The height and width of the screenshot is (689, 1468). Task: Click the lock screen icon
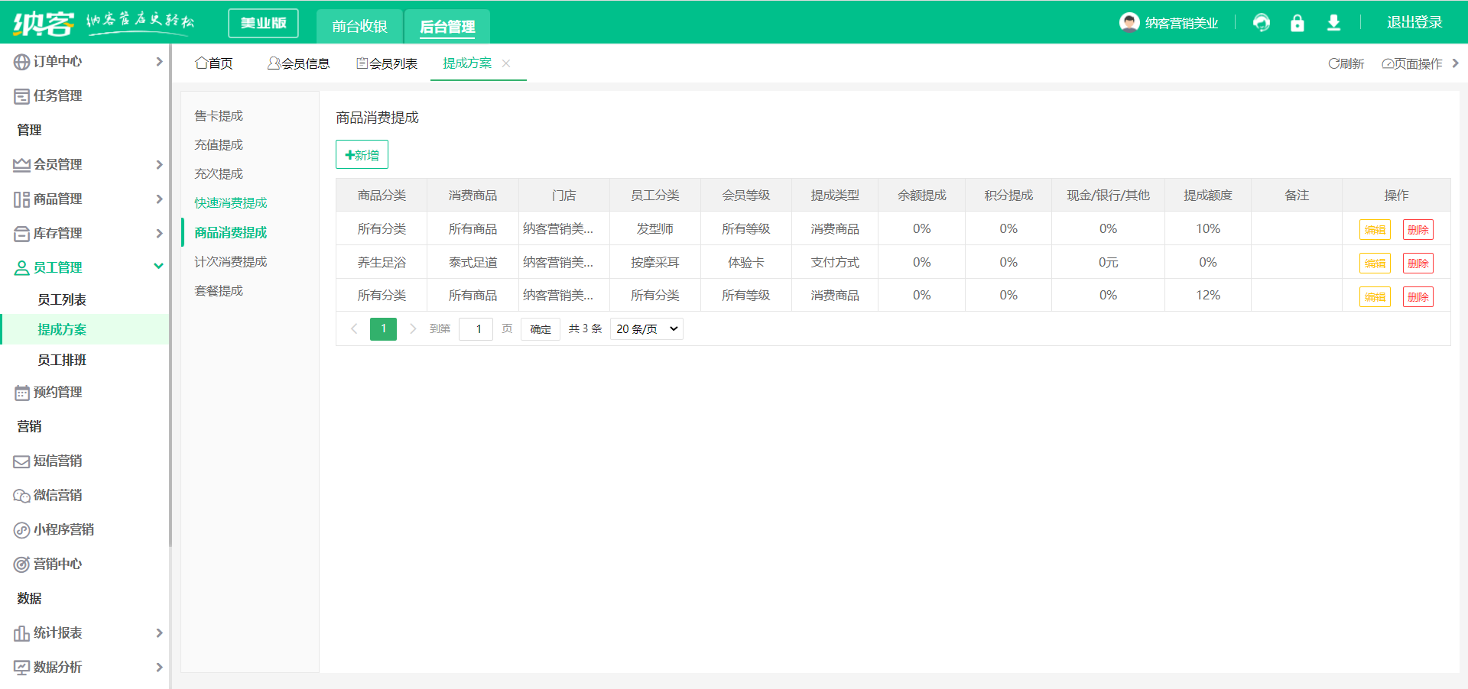tap(1297, 23)
